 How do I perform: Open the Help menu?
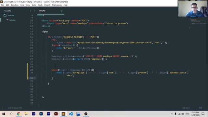point(66,5)
